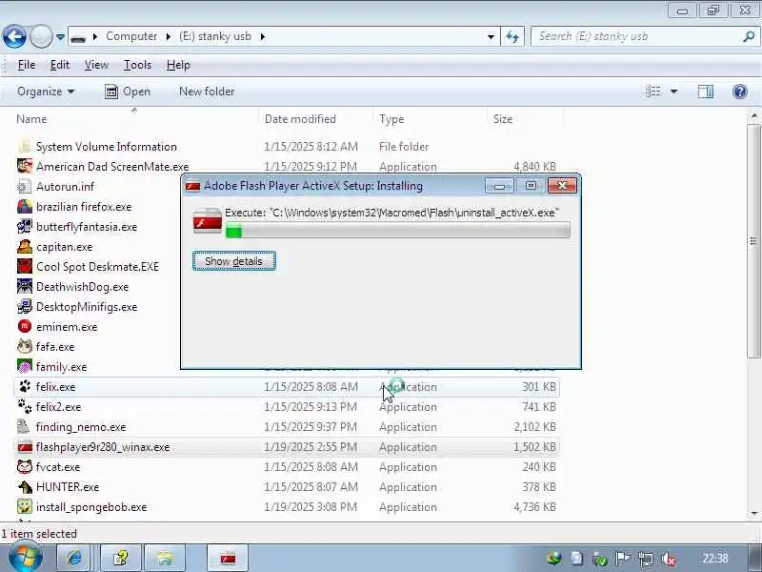Viewport: 762px width, 572px height.
Task: Click the 1/19/2025 2:55 PM date cell
Action: tap(311, 447)
